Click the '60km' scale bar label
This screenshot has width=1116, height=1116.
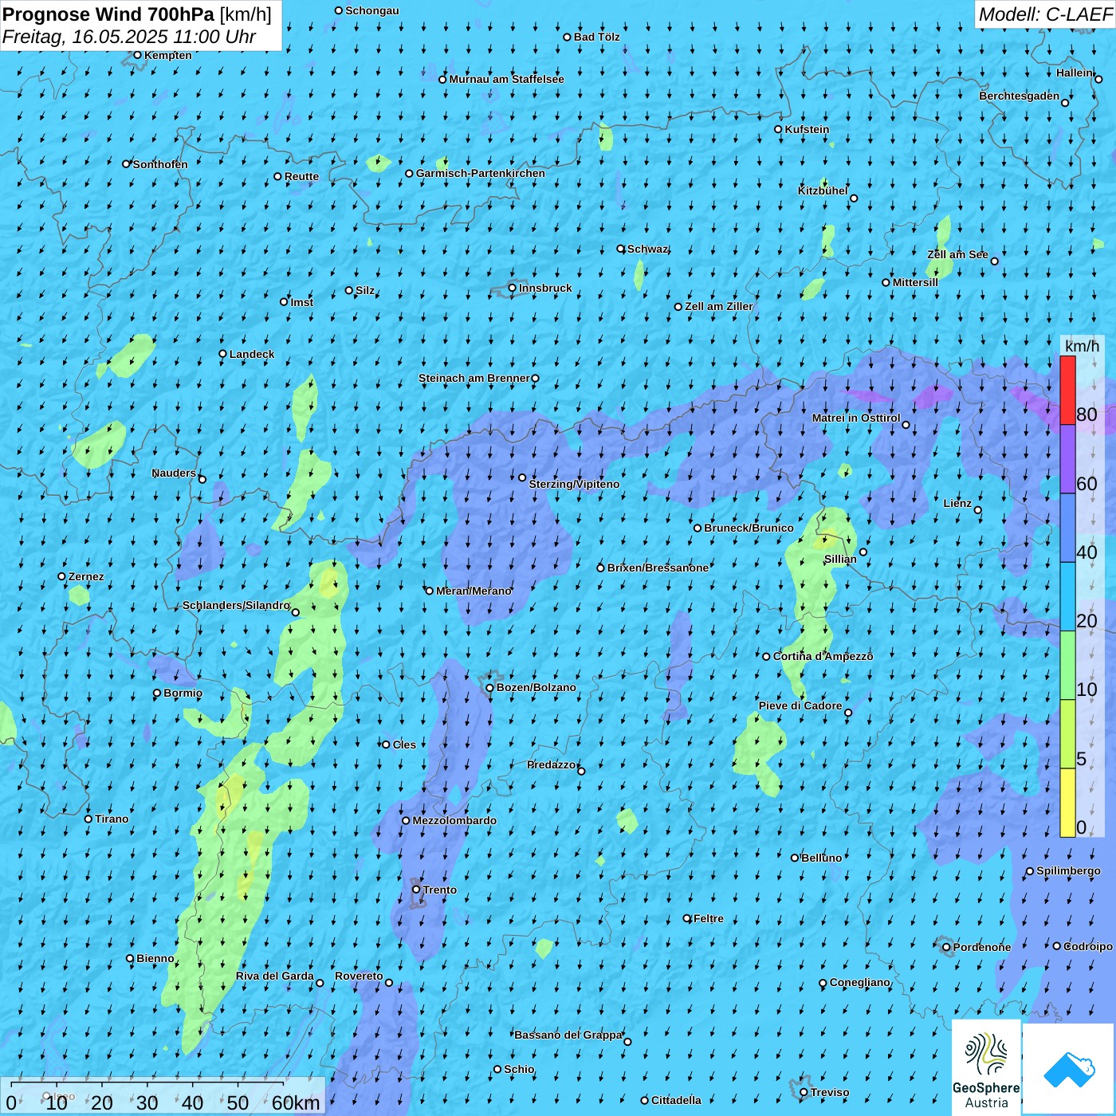click(x=296, y=1102)
